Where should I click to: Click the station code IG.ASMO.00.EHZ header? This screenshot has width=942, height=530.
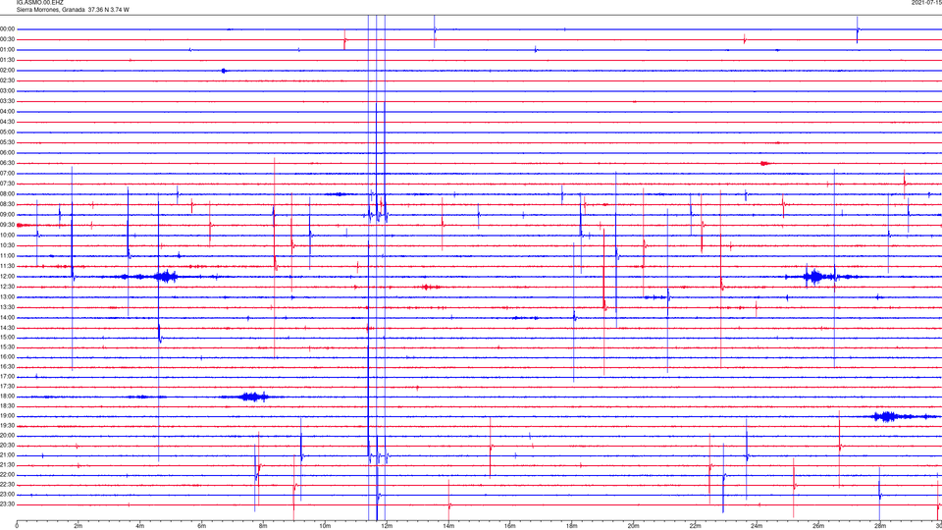[39, 3]
